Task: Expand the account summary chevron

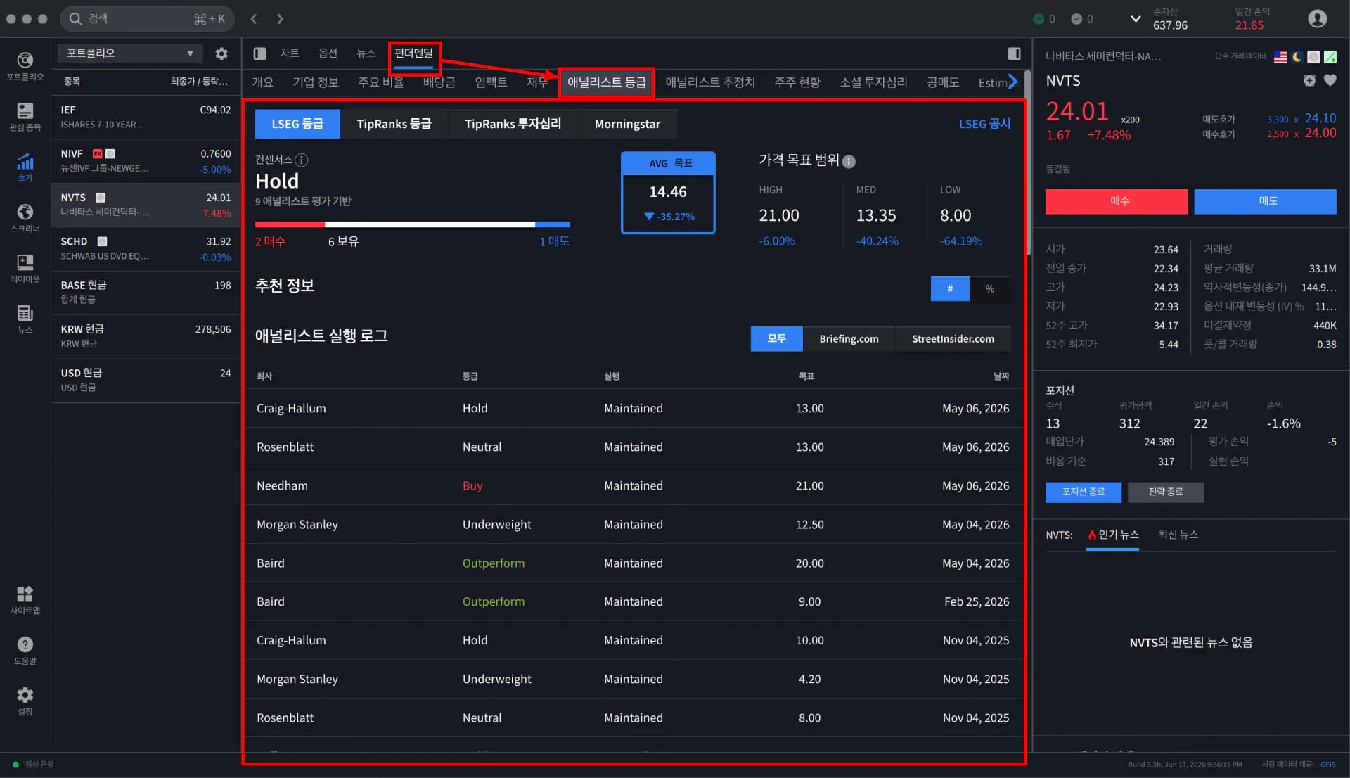Action: point(1135,19)
